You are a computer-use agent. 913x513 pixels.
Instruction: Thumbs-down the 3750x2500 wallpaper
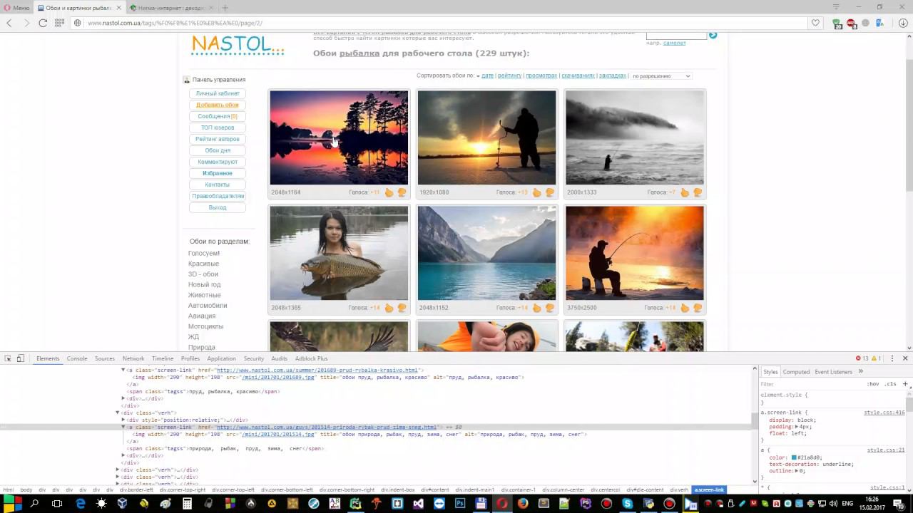698,308
